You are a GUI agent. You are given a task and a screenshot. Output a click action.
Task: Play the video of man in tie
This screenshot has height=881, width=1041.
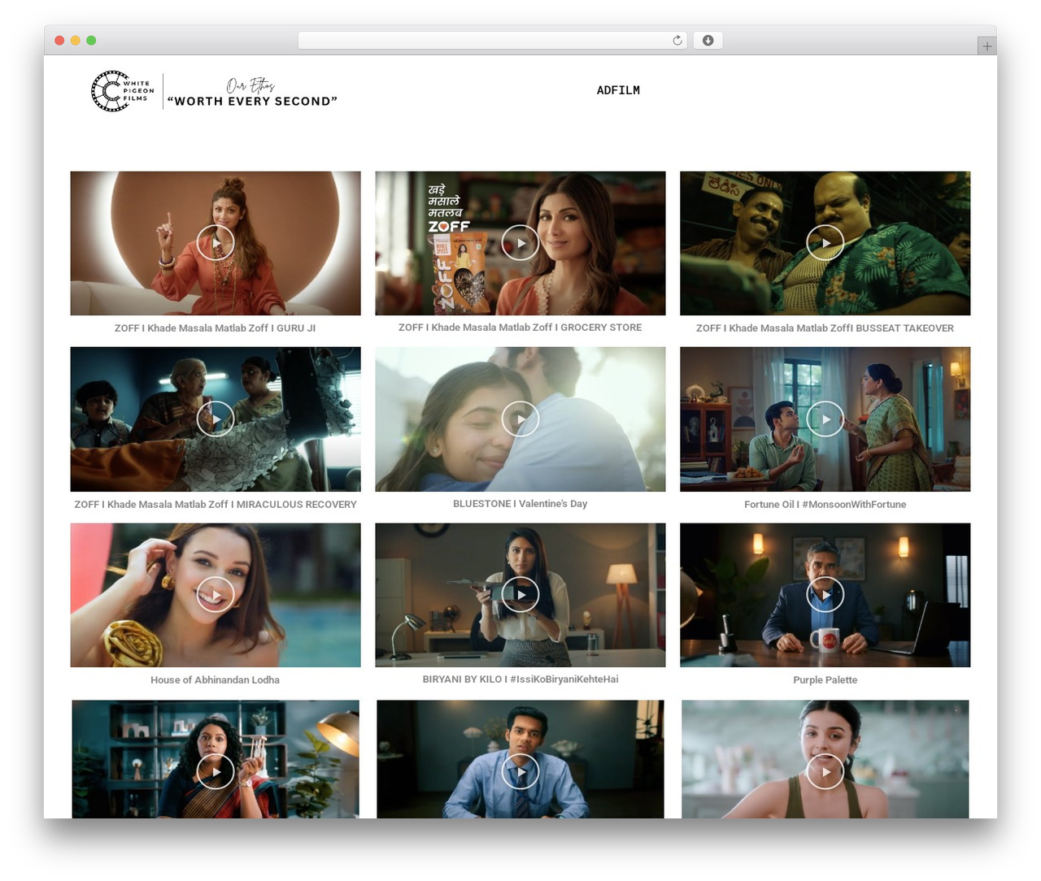[520, 771]
